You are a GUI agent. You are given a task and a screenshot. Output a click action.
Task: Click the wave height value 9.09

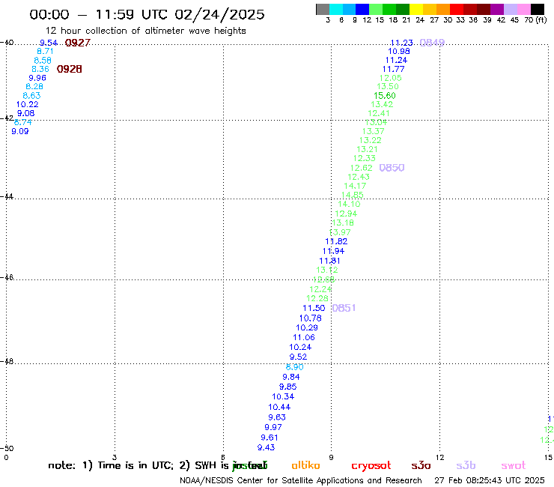20,131
